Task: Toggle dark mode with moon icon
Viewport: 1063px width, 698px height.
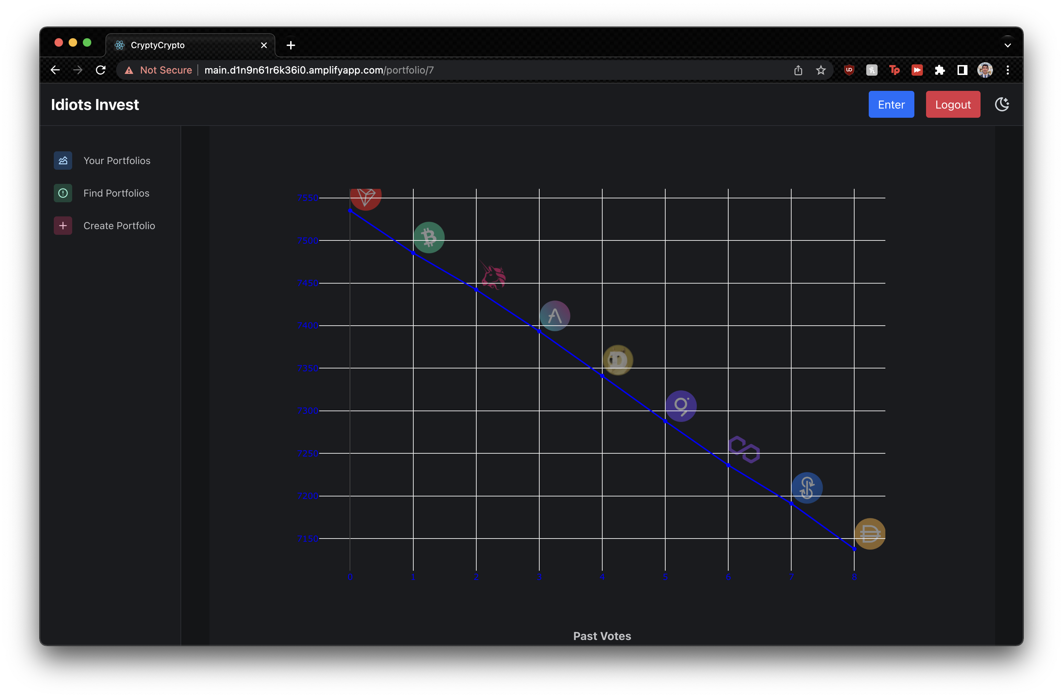Action: tap(1002, 104)
